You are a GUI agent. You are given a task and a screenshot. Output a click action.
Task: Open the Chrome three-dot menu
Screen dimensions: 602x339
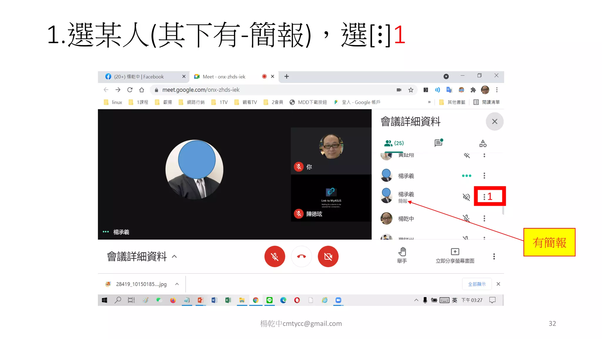[497, 90]
